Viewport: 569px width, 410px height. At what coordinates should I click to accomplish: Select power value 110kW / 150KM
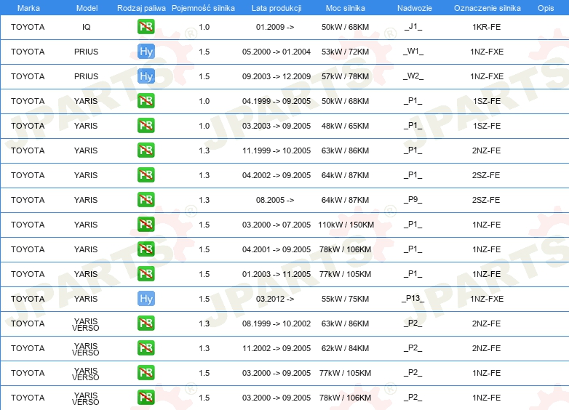pyautogui.click(x=346, y=225)
